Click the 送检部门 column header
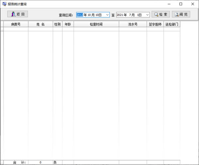Viewport: 199px width, 165px height. point(172,24)
